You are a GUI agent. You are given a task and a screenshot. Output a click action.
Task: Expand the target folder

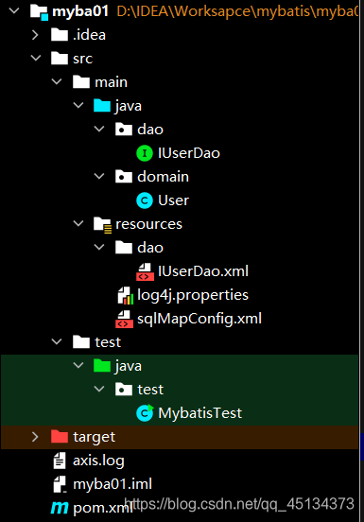[35, 437]
